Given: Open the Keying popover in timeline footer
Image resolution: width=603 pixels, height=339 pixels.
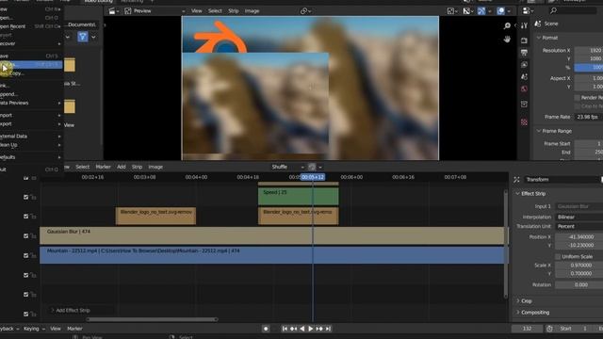Looking at the screenshot, I should [x=34, y=329].
